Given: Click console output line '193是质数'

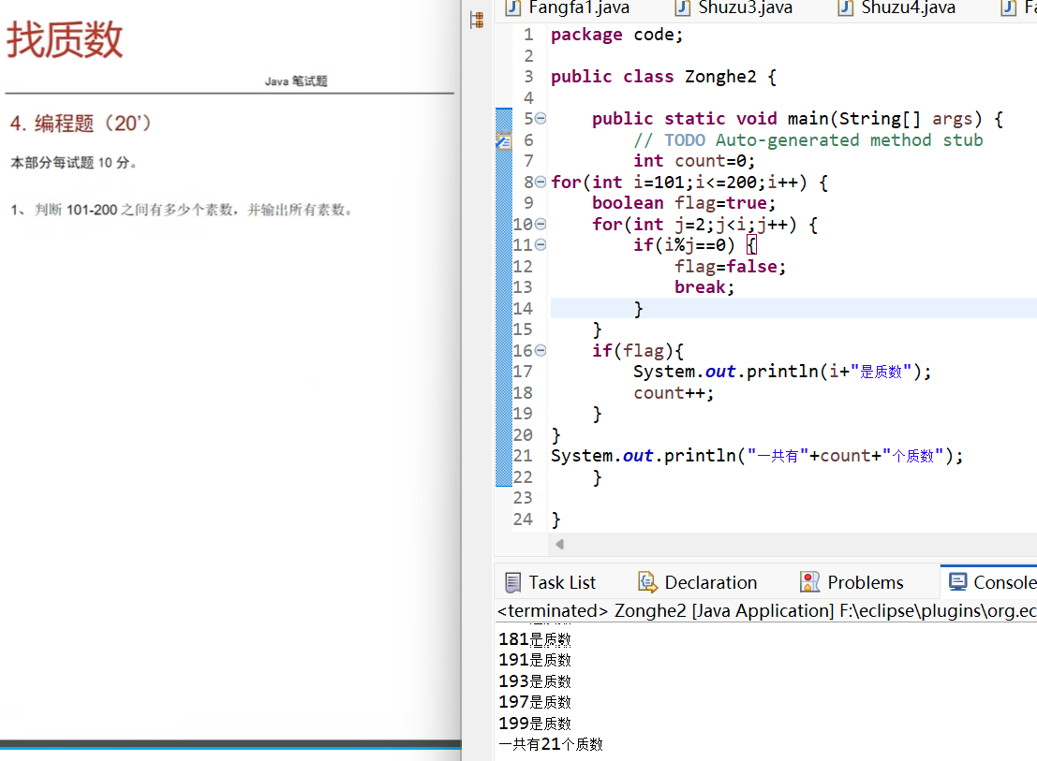Looking at the screenshot, I should click(534, 681).
